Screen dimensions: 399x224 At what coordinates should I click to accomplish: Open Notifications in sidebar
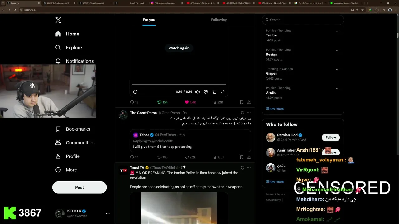pyautogui.click(x=74, y=61)
